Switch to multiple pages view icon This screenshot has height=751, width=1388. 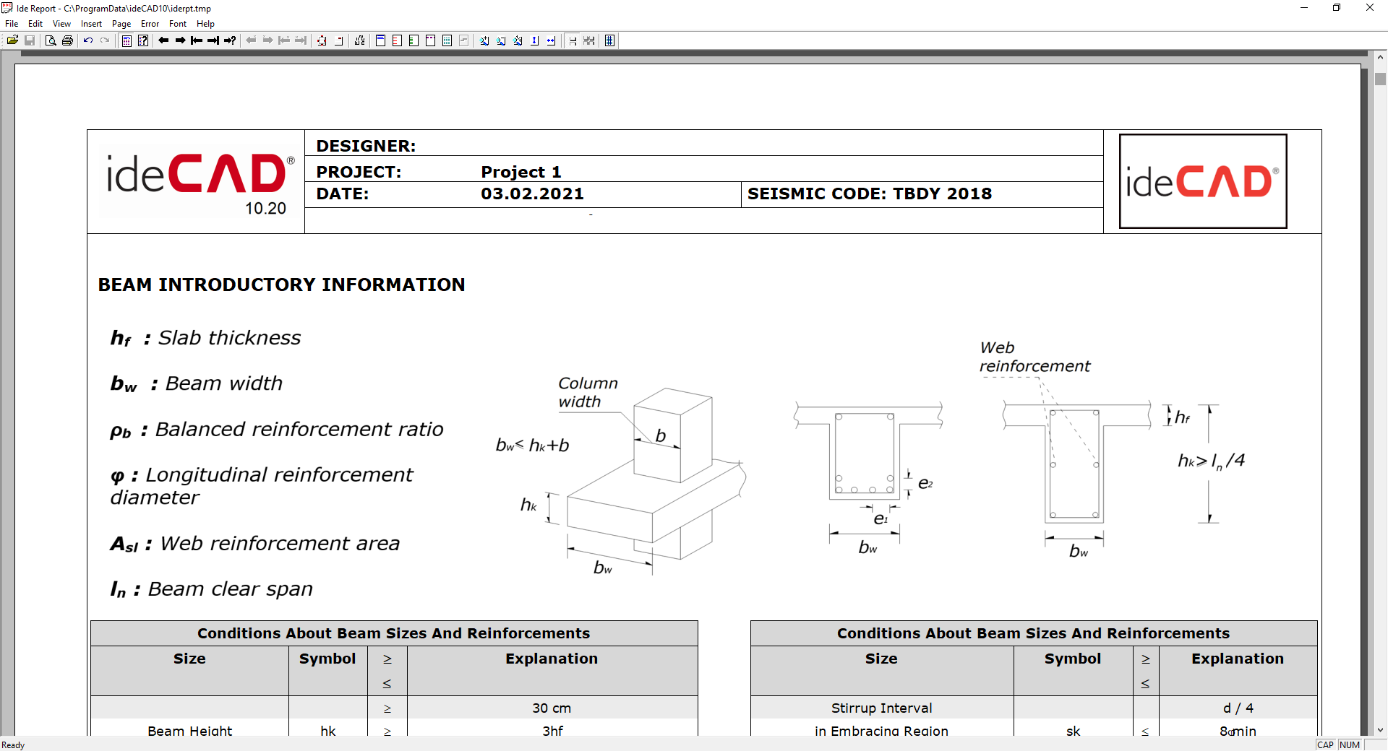click(589, 40)
